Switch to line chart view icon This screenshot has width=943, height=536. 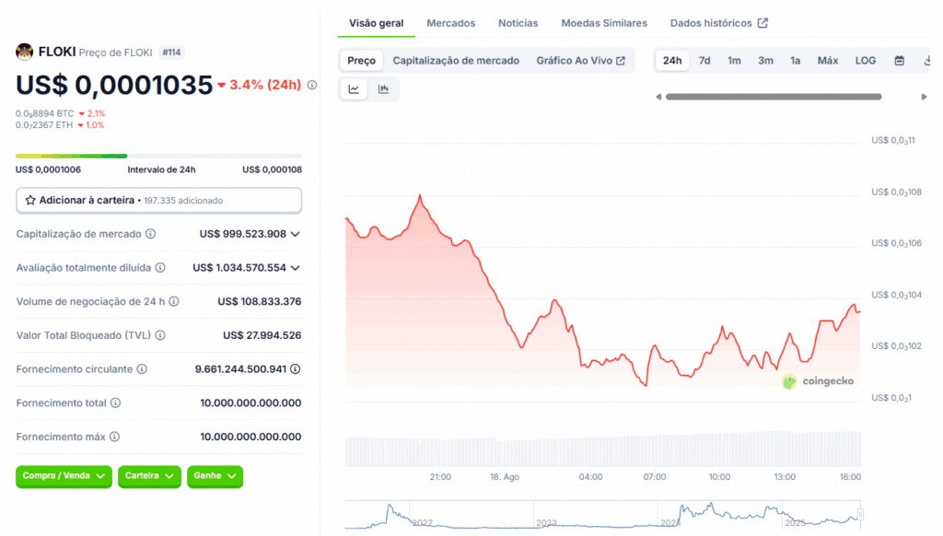354,89
